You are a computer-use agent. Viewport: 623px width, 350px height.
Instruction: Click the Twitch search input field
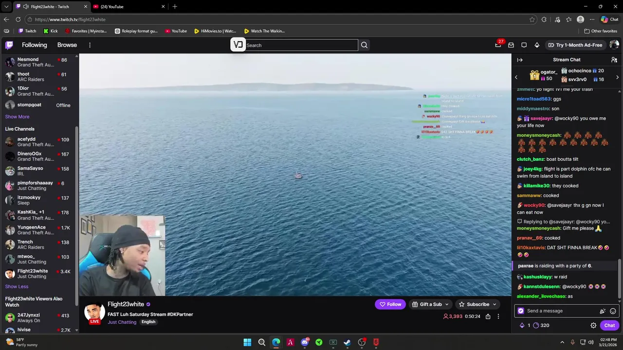(301, 45)
